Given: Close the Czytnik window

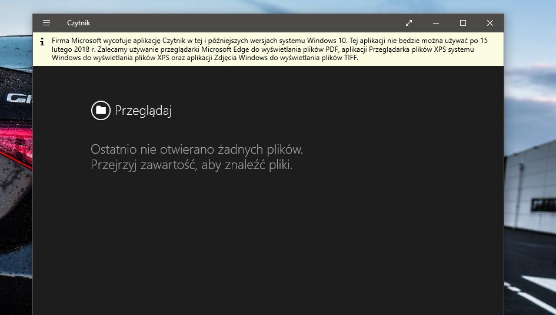Looking at the screenshot, I should pos(490,23).
